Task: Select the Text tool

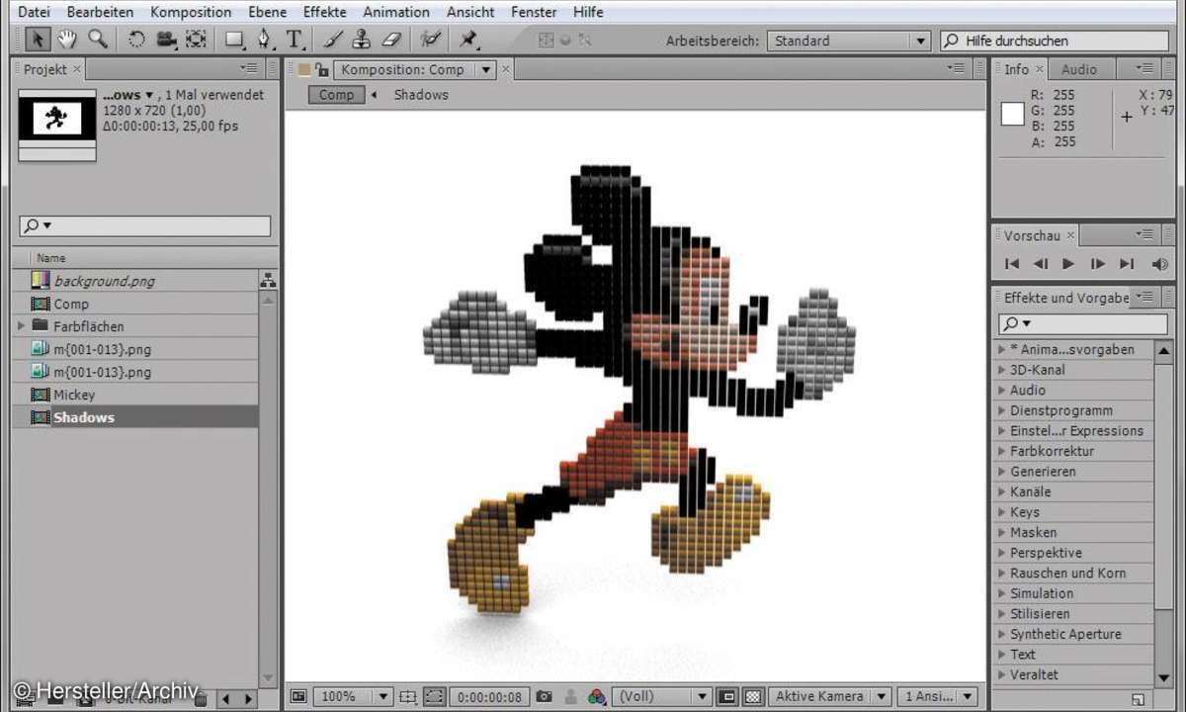Action: pos(294,40)
